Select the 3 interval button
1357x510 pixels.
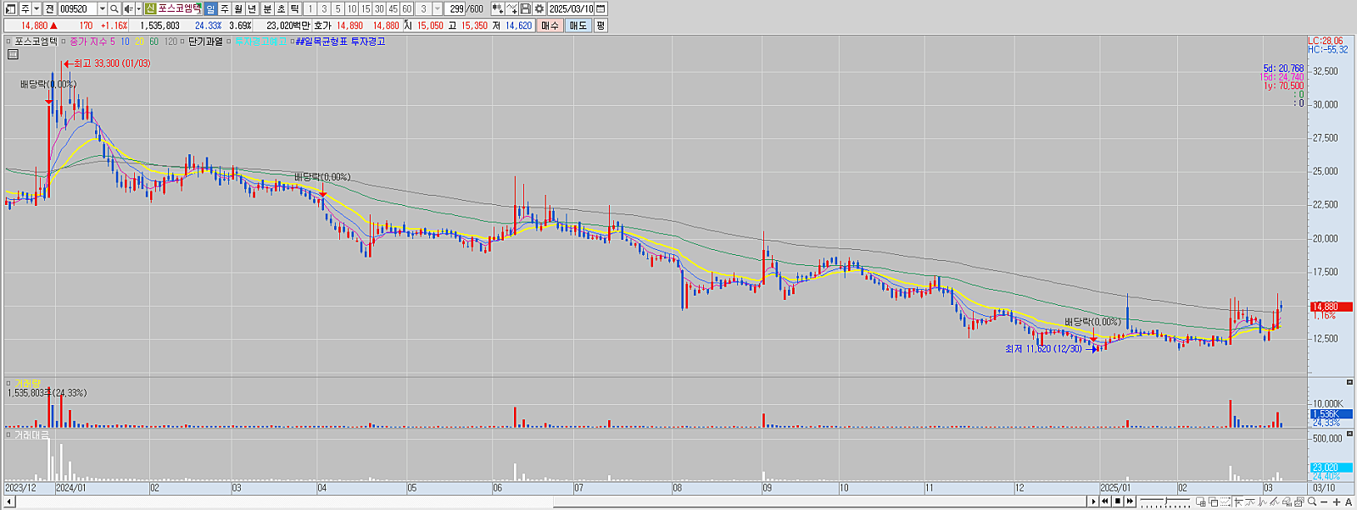323,8
